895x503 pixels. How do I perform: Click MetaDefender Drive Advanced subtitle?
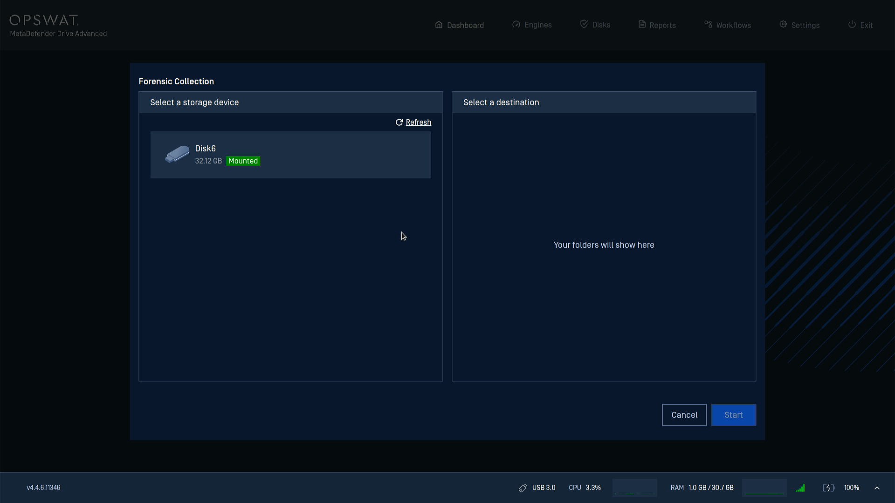pos(58,34)
